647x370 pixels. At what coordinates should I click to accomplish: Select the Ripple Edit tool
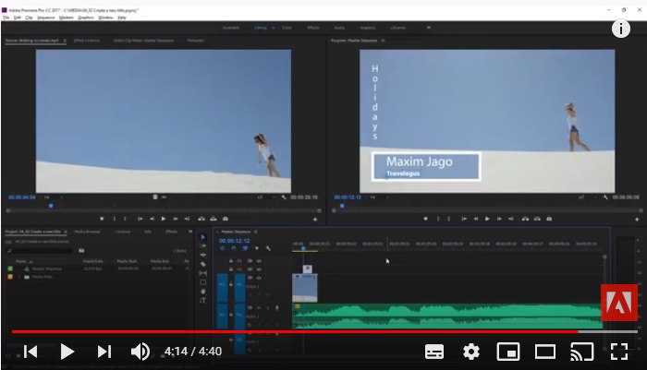202,255
